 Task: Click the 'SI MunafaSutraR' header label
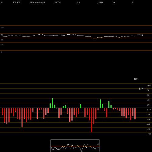coord(37,2)
